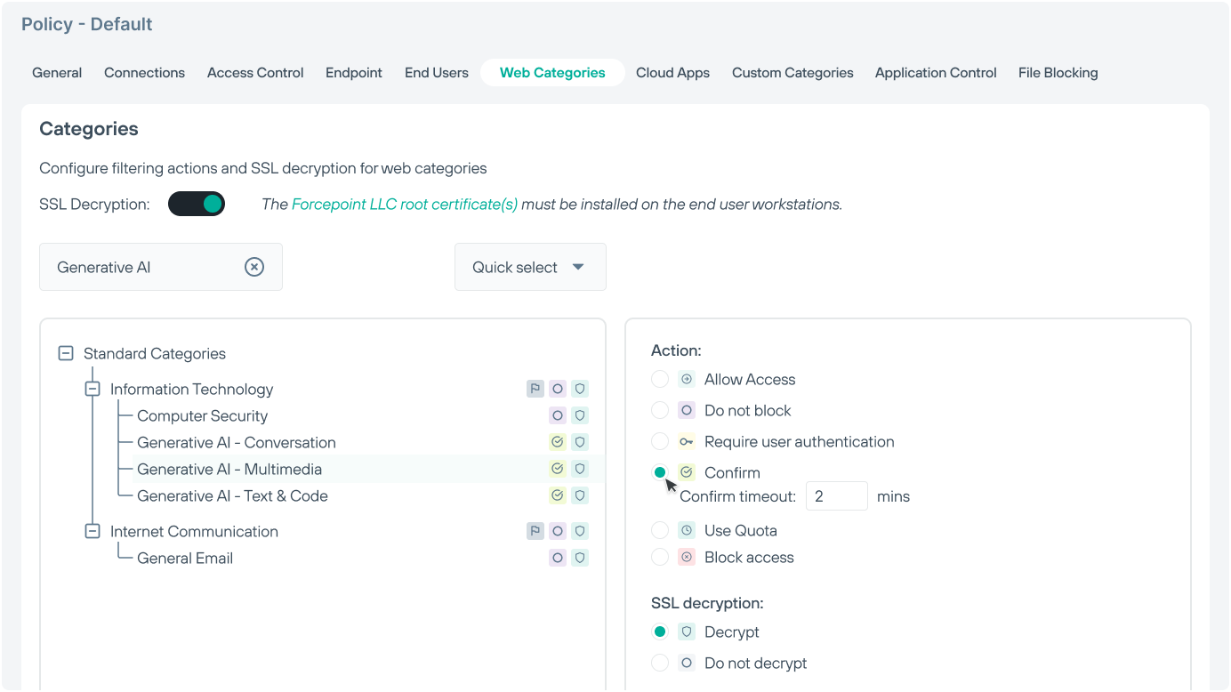
Task: Collapse the Internet Communication node
Action: click(93, 531)
